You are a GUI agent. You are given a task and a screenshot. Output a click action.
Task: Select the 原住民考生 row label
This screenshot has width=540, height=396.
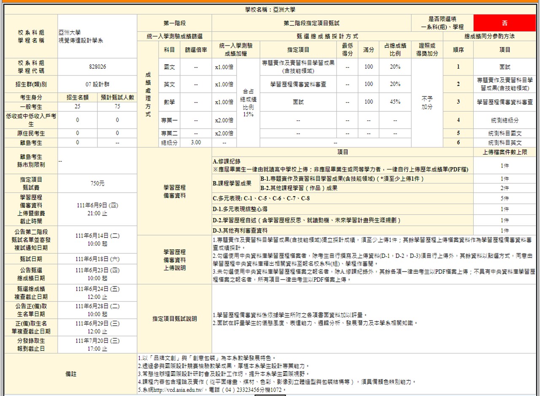pyautogui.click(x=30, y=133)
